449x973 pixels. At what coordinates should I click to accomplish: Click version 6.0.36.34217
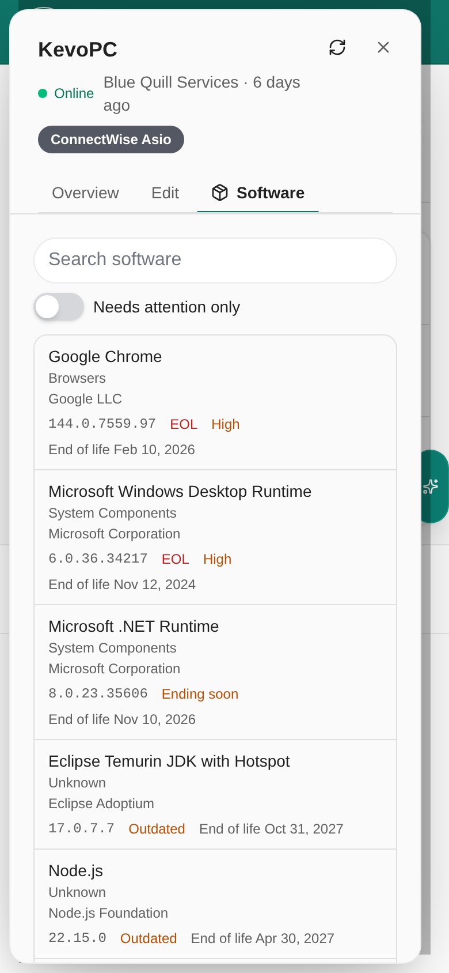(x=98, y=559)
